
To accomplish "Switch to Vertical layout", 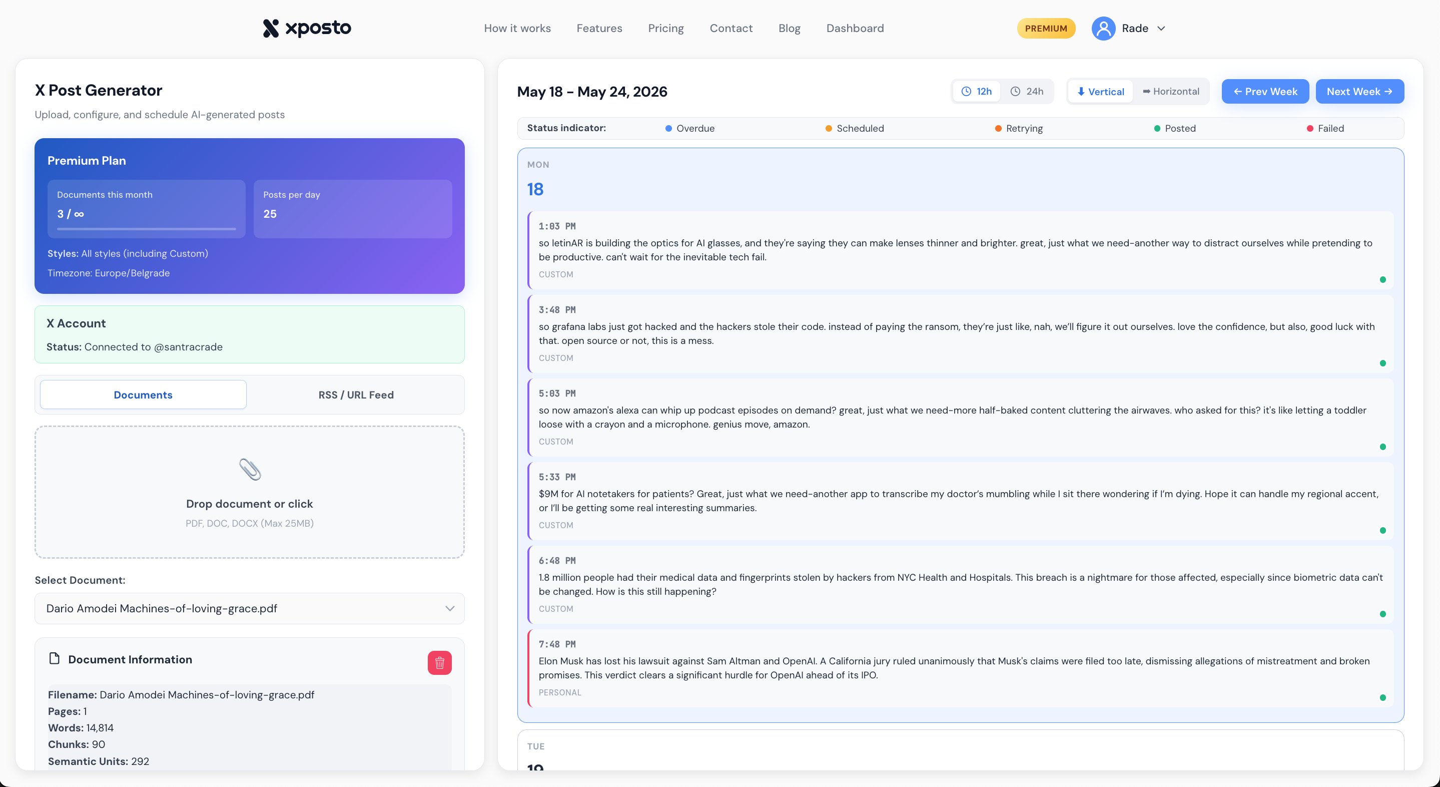I will 1100,91.
